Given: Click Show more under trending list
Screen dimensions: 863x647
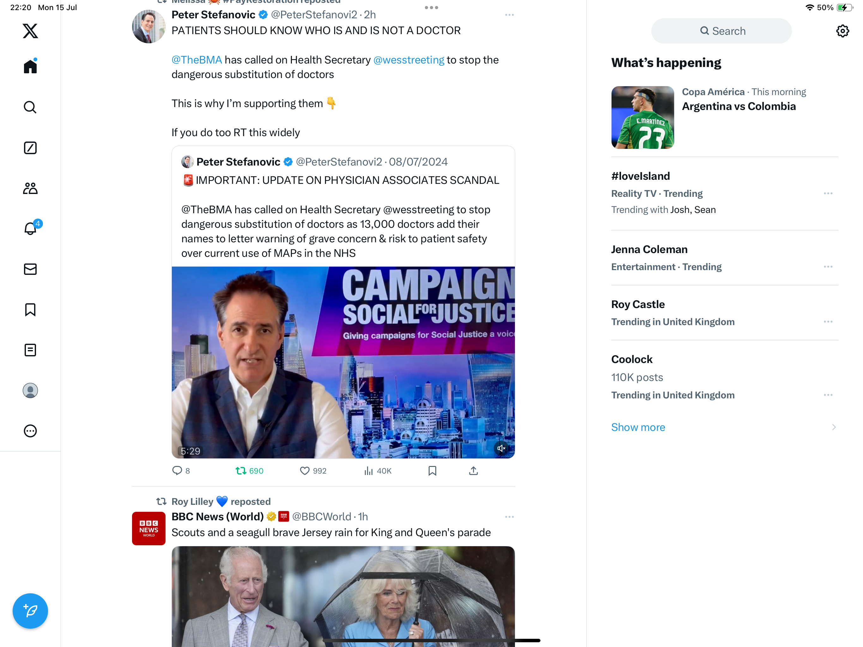Looking at the screenshot, I should click(638, 427).
